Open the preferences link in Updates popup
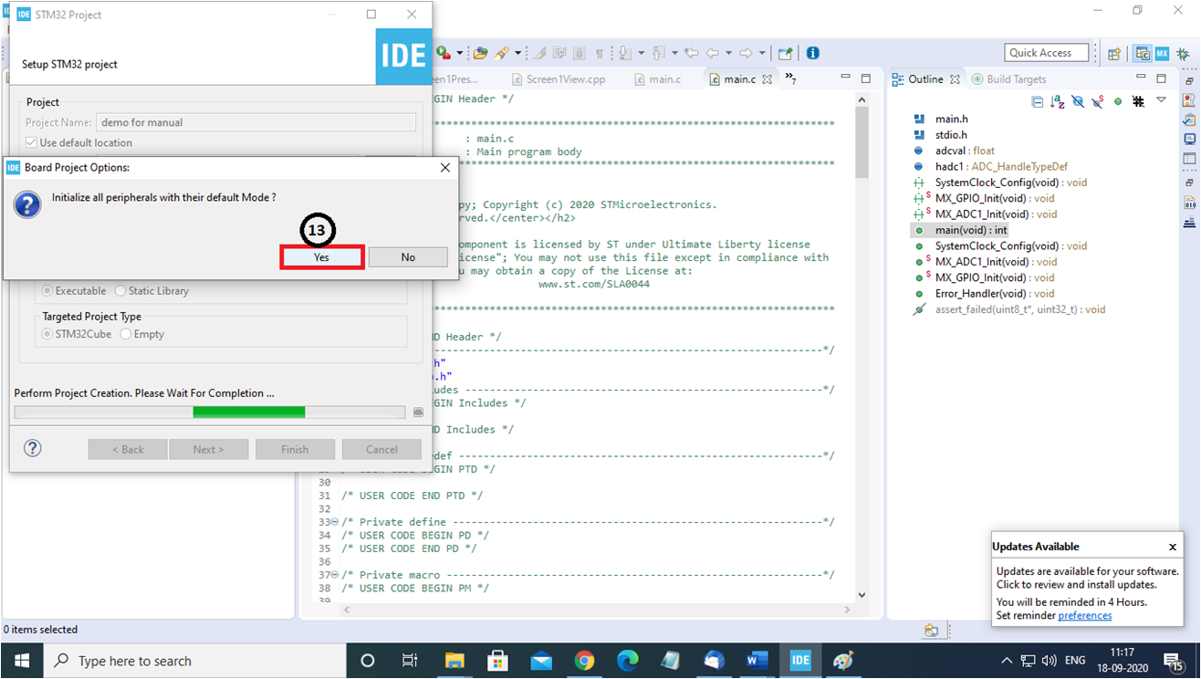 (1084, 615)
